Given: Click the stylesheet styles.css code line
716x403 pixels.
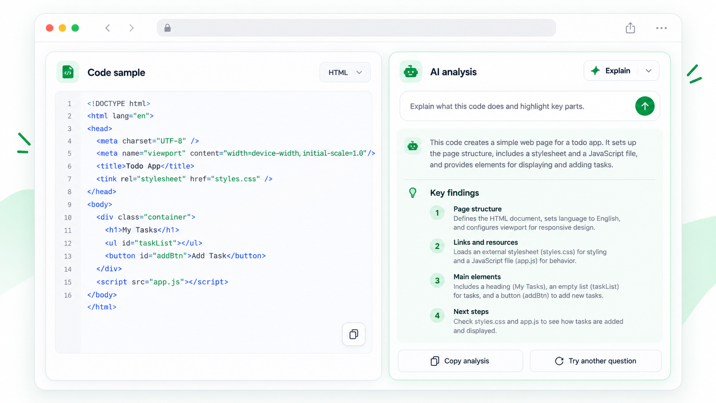Looking at the screenshot, I should (185, 179).
